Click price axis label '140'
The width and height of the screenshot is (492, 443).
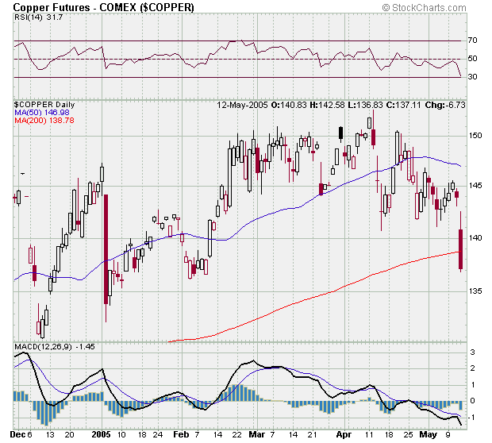click(475, 237)
